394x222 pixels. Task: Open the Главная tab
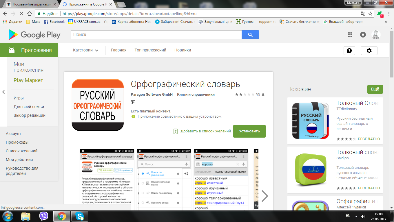(119, 50)
